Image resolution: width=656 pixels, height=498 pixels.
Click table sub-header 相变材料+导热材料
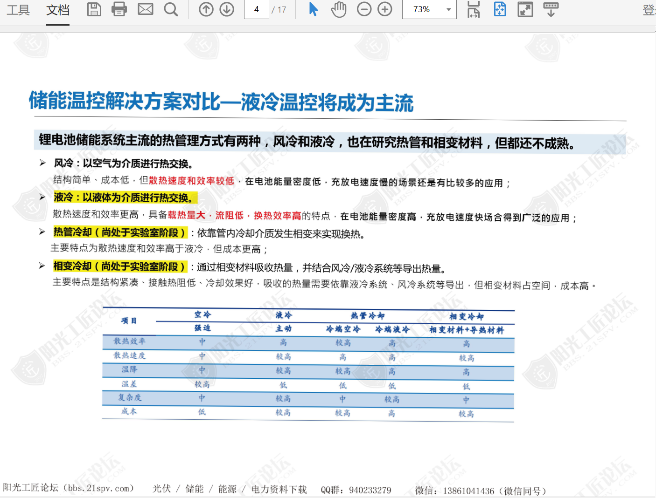point(467,330)
